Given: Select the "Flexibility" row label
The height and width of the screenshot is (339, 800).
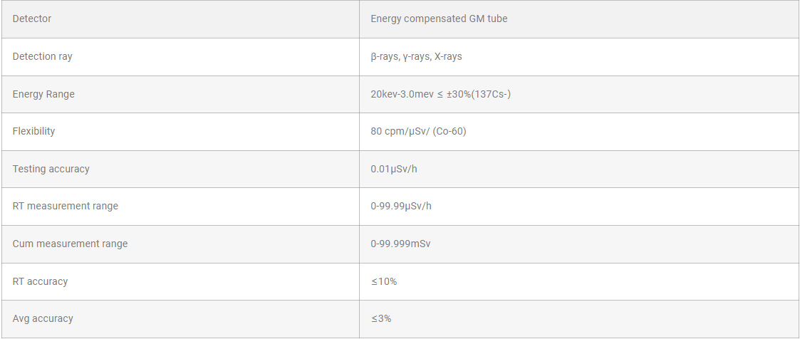Looking at the screenshot, I should coord(33,131).
